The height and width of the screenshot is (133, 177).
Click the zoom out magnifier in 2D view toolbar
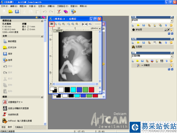click(59, 24)
